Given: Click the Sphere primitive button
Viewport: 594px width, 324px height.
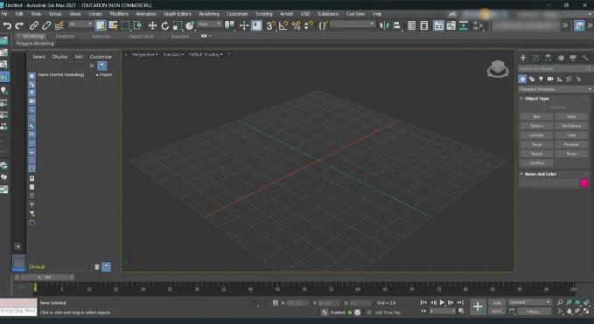Looking at the screenshot, I should [536, 126].
